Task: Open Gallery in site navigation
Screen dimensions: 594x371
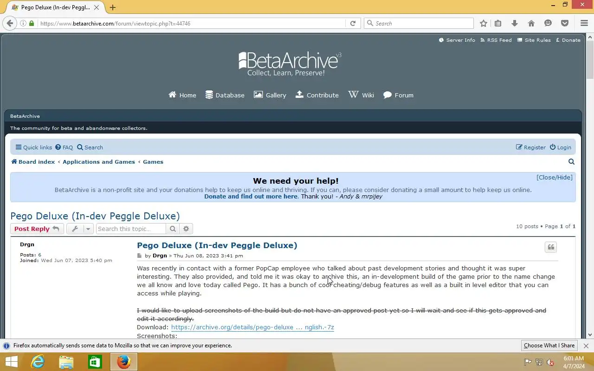Action: (270, 95)
